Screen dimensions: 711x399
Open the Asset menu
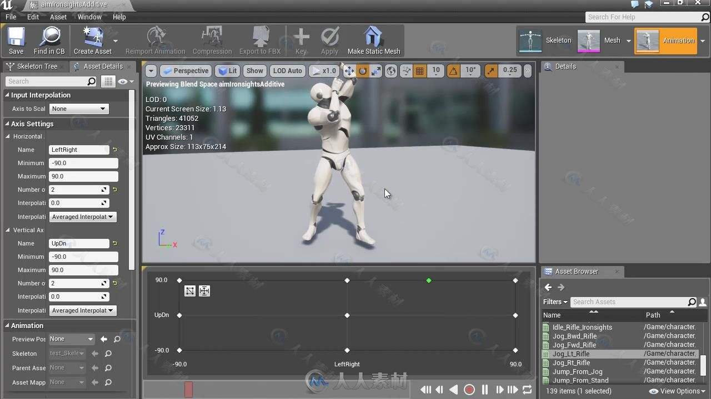point(58,17)
